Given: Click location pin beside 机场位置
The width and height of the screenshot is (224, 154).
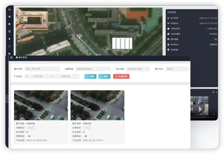Looking at the screenshot, I should (168, 50).
